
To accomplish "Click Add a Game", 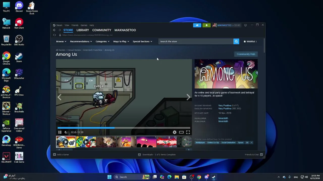I will tap(61, 155).
